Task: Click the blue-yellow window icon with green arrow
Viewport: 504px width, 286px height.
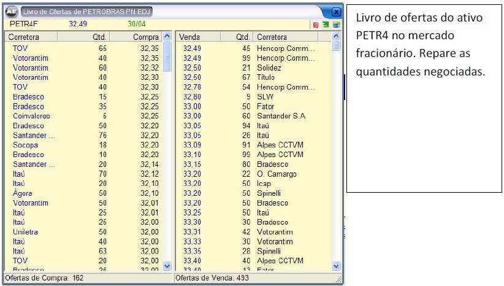Action: point(336,25)
